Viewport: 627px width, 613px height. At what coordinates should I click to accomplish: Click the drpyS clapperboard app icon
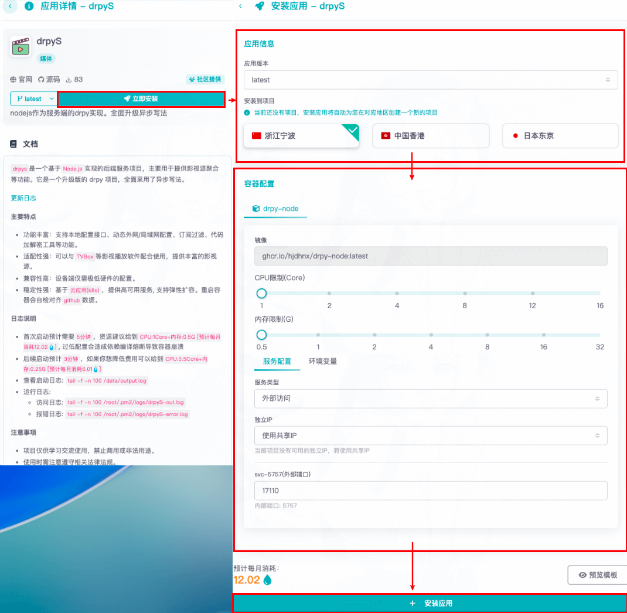(x=21, y=47)
